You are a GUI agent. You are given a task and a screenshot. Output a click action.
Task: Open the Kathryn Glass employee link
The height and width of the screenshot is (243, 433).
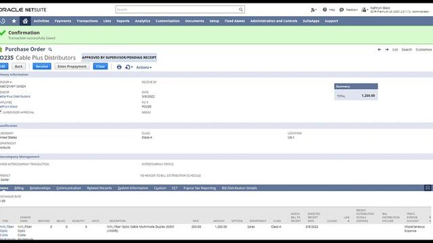[9, 107]
